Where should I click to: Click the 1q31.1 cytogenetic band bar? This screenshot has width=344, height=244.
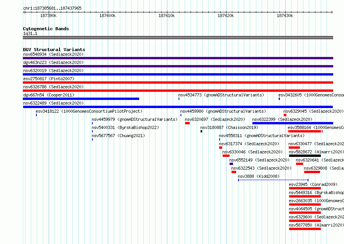click(x=178, y=38)
